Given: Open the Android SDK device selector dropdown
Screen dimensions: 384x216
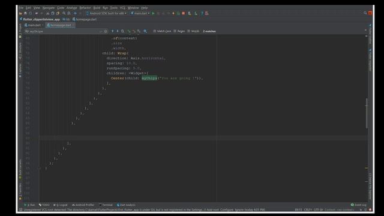Looking at the screenshot, I should pos(106,13).
